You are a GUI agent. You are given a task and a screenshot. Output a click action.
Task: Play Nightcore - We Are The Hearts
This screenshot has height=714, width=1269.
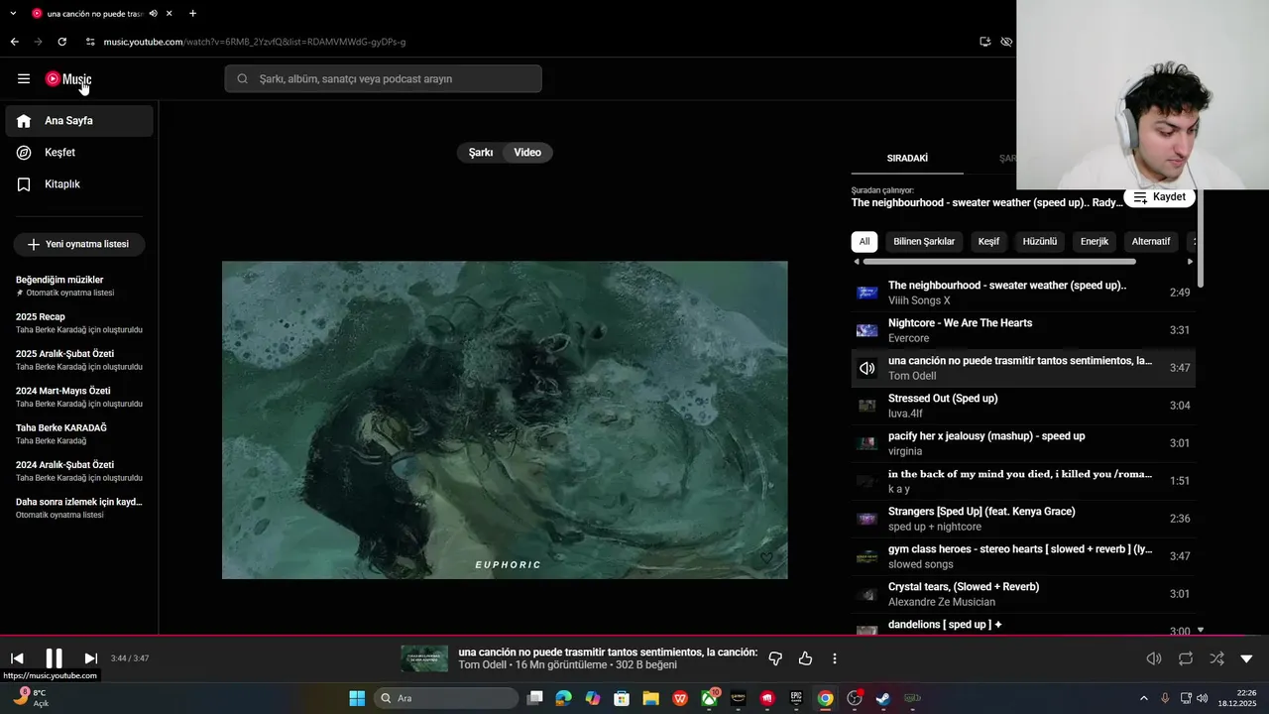click(x=1023, y=330)
